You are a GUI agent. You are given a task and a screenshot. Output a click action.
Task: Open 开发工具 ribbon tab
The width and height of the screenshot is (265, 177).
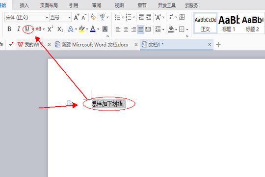coord(167,5)
